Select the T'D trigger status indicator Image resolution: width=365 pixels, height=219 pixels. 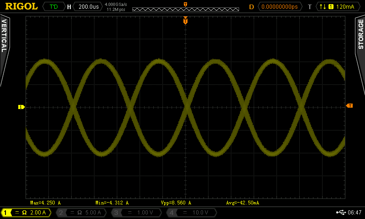point(54,7)
